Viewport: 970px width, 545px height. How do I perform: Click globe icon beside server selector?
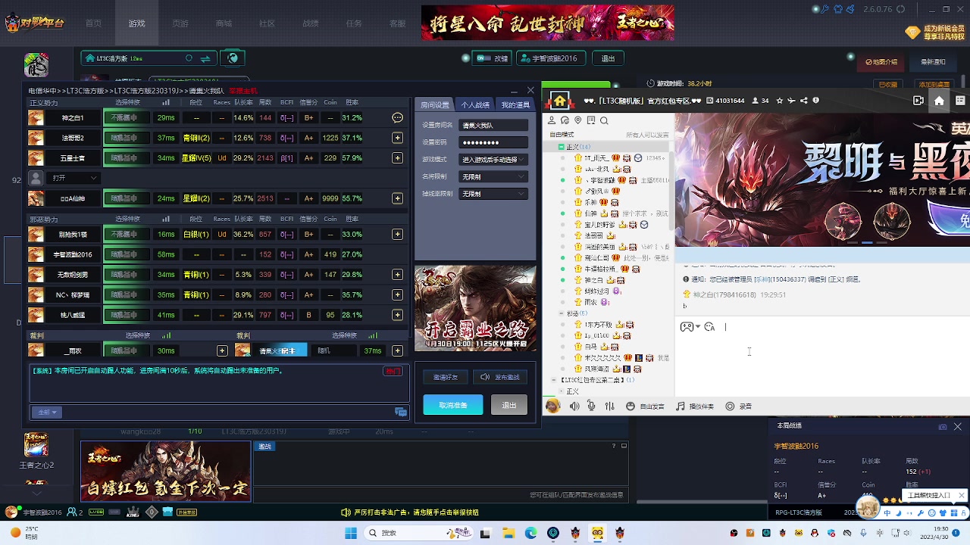pyautogui.click(x=233, y=58)
